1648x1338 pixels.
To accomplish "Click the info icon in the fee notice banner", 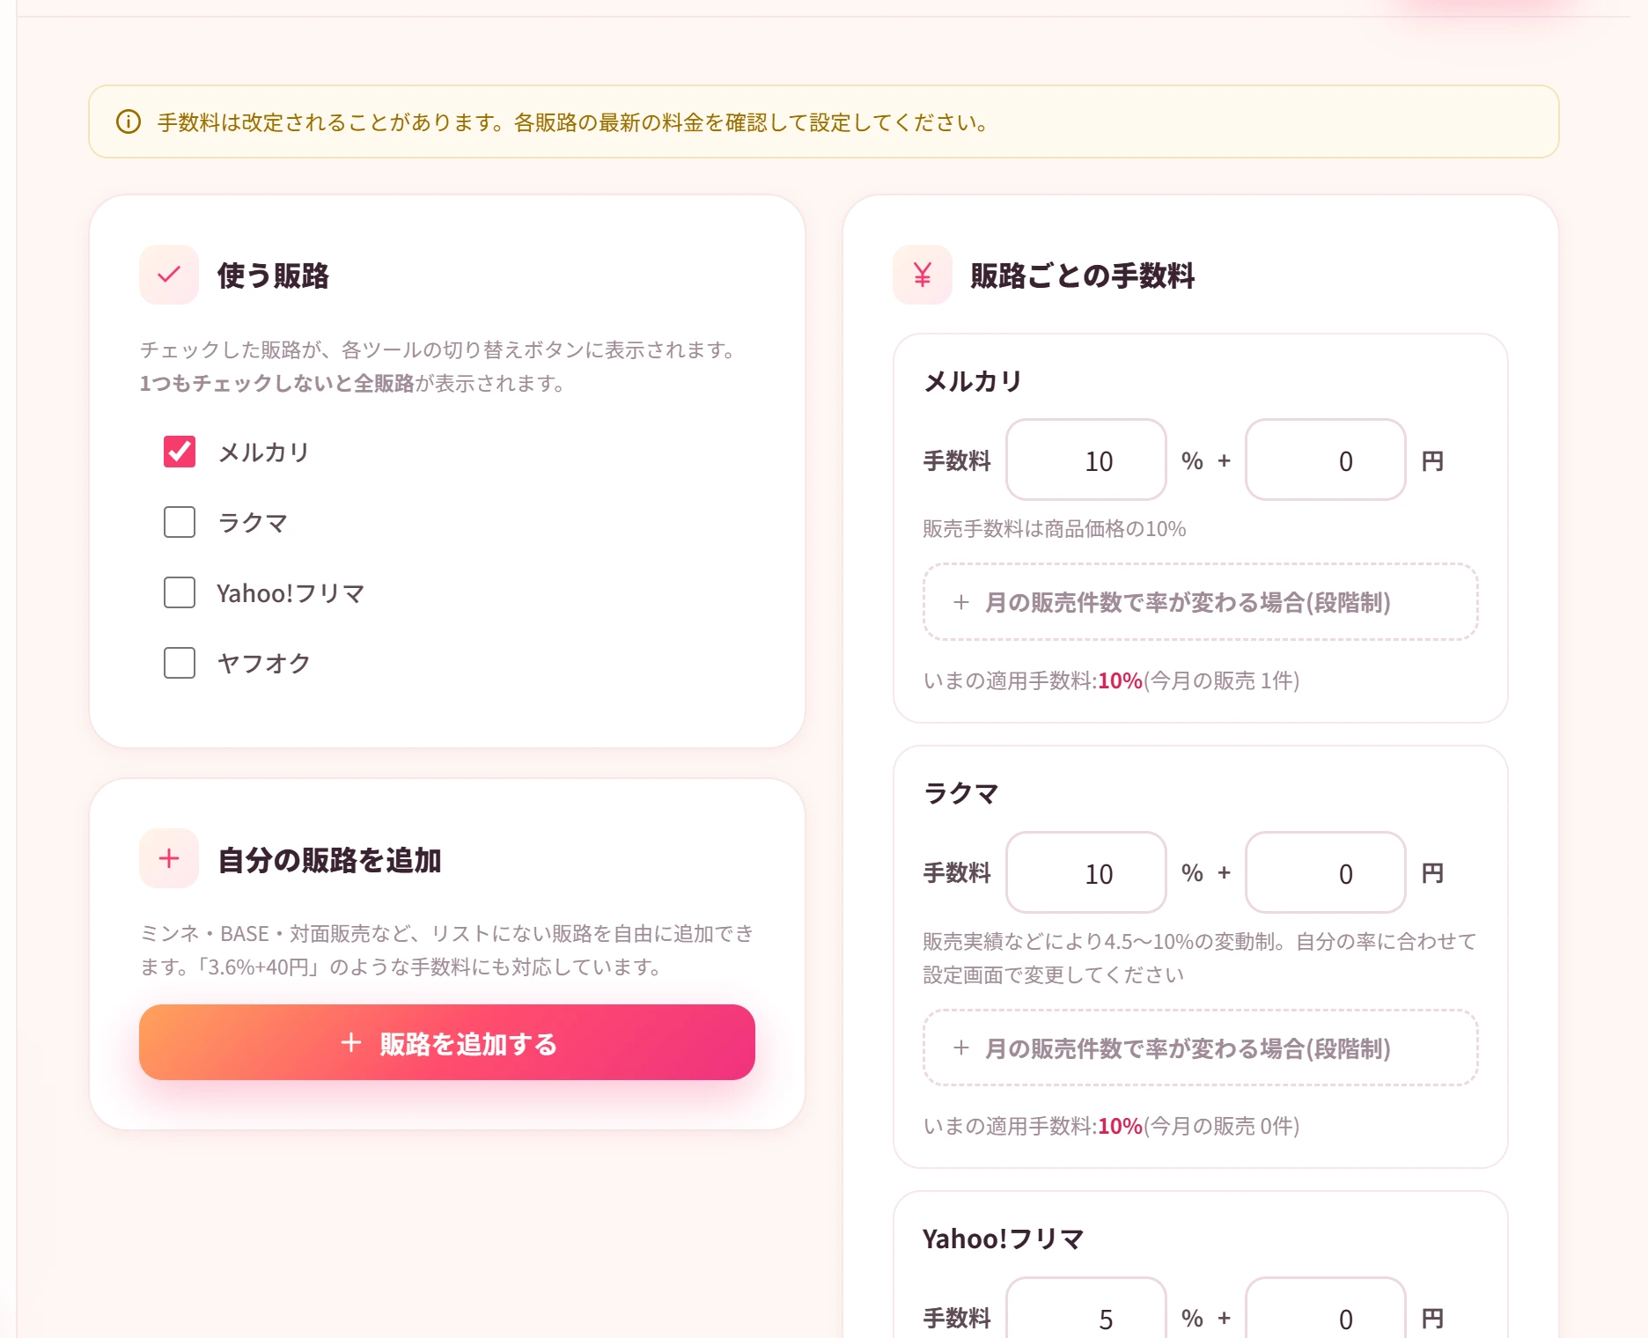I will click(x=129, y=121).
